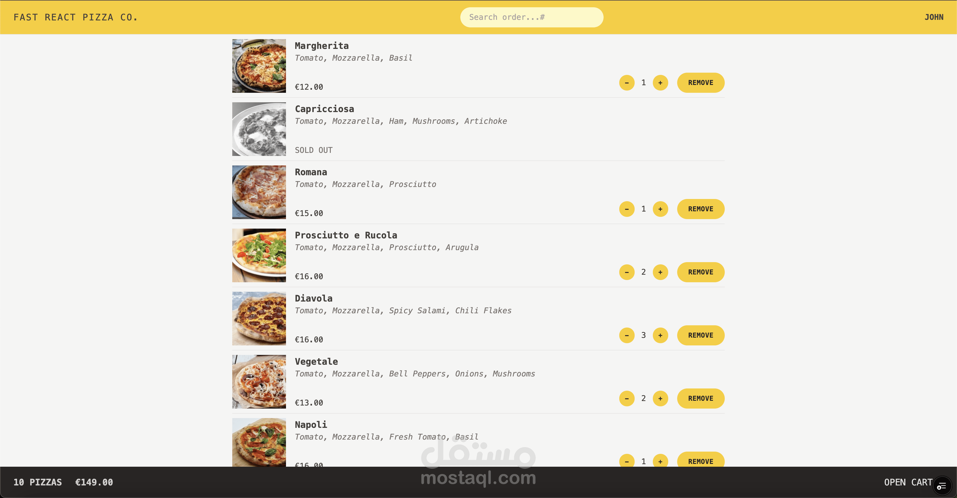This screenshot has height=498, width=957.
Task: Increase Margherita quantity with plus button
Action: 660,83
